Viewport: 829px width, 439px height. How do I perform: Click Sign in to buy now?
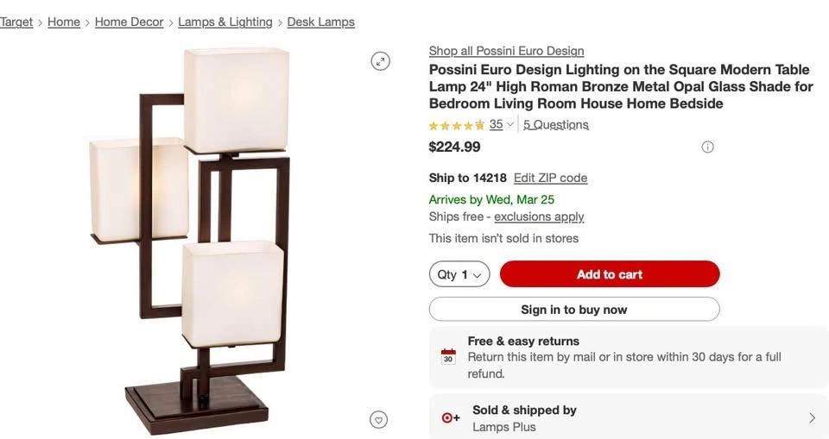(574, 310)
